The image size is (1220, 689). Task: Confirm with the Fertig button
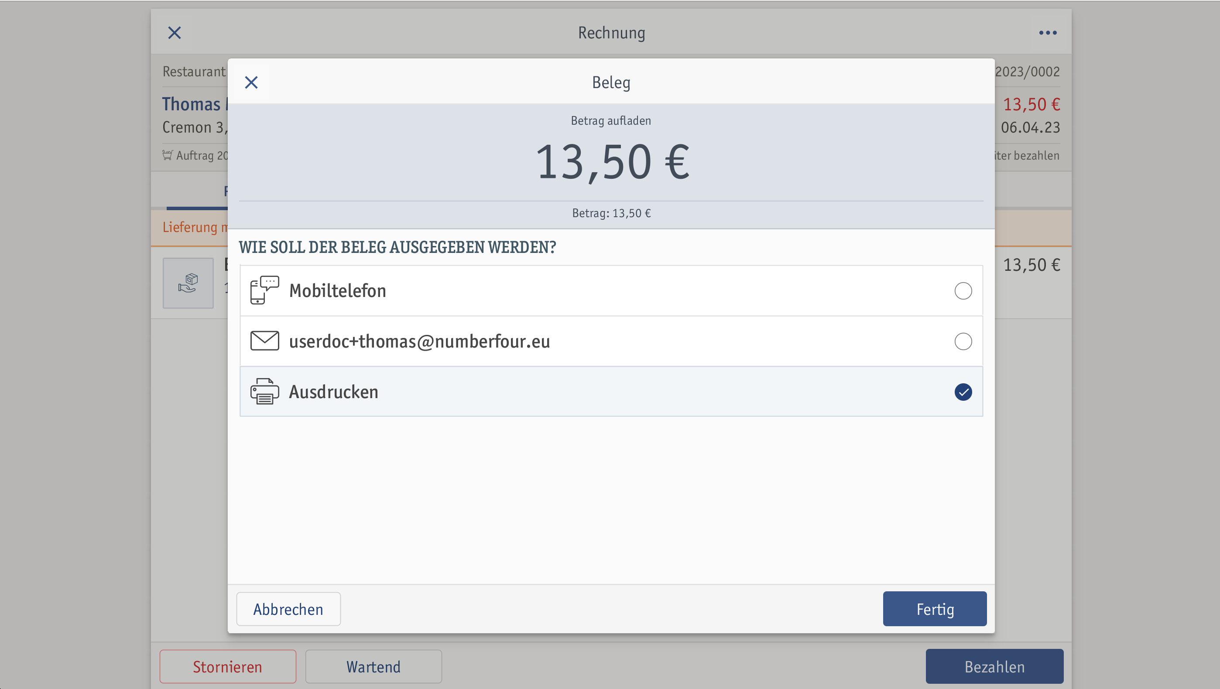point(935,609)
